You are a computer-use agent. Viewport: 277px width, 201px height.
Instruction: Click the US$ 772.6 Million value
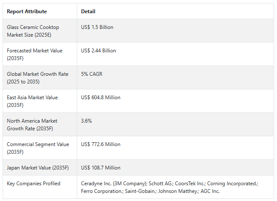click(101, 144)
